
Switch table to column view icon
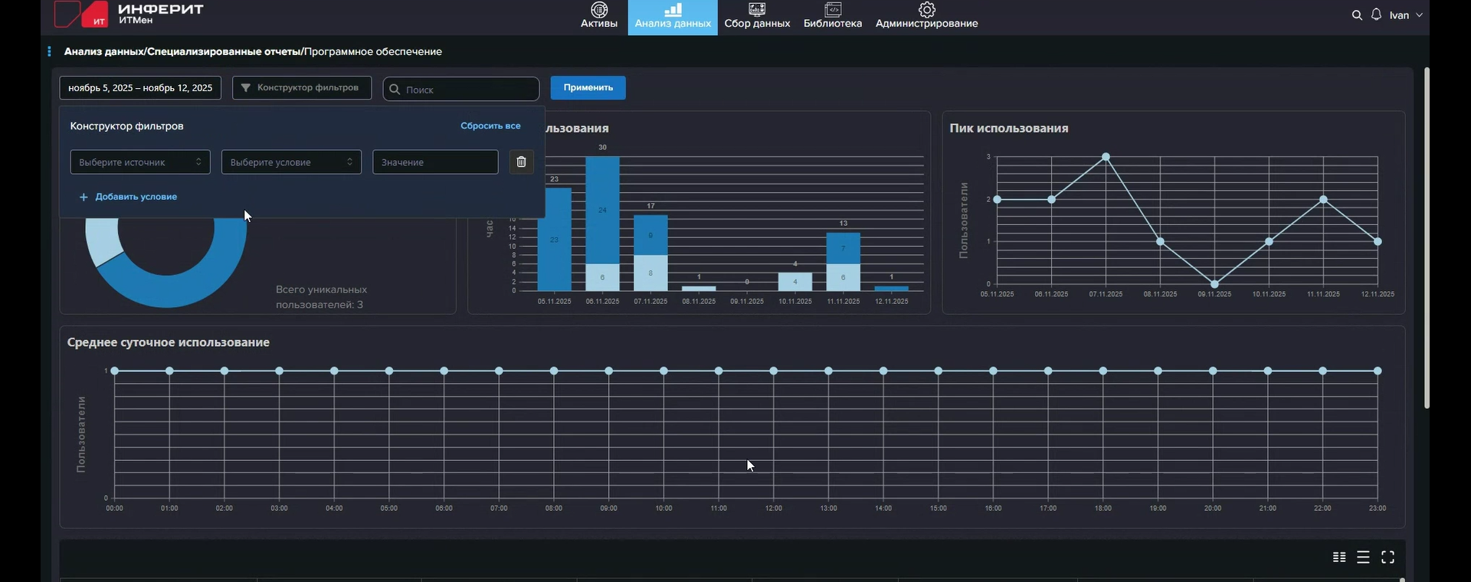[x=1339, y=557]
